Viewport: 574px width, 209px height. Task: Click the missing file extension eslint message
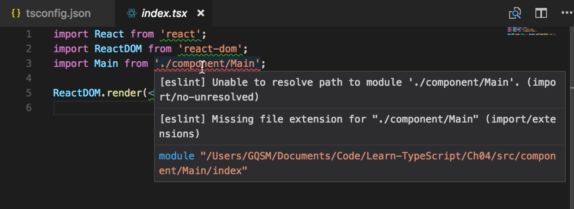pos(358,127)
